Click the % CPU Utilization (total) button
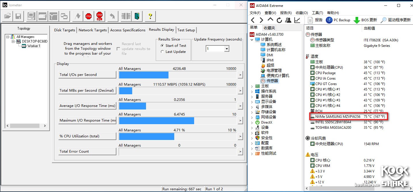 [87, 136]
